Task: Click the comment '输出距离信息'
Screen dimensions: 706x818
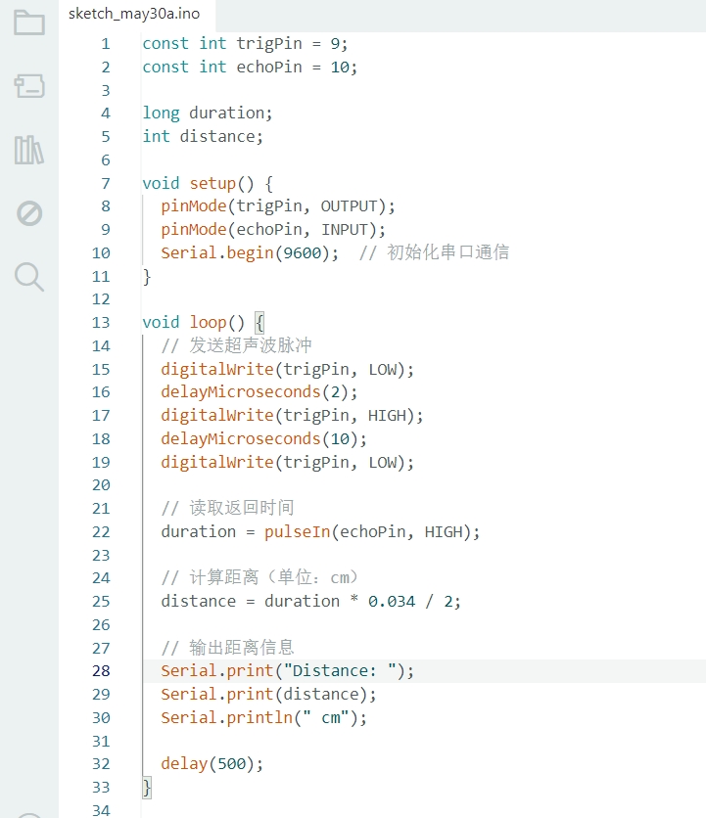Action: 242,648
